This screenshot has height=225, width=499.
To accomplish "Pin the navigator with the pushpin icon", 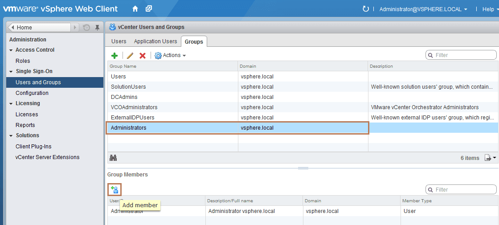I will click(x=97, y=27).
